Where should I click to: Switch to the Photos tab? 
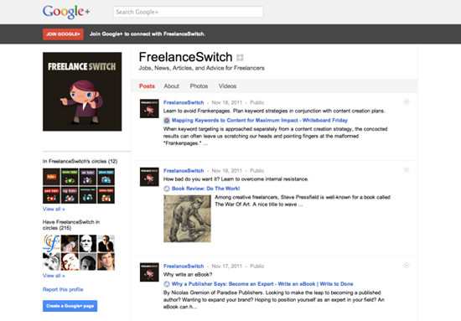(x=199, y=86)
